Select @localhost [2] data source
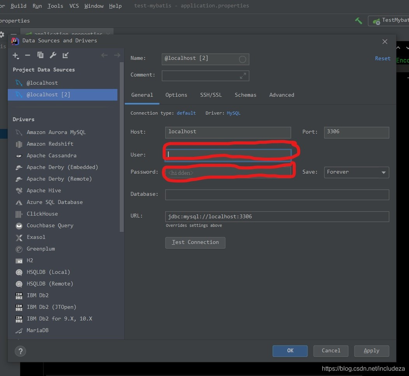The height and width of the screenshot is (376, 409). [63, 95]
